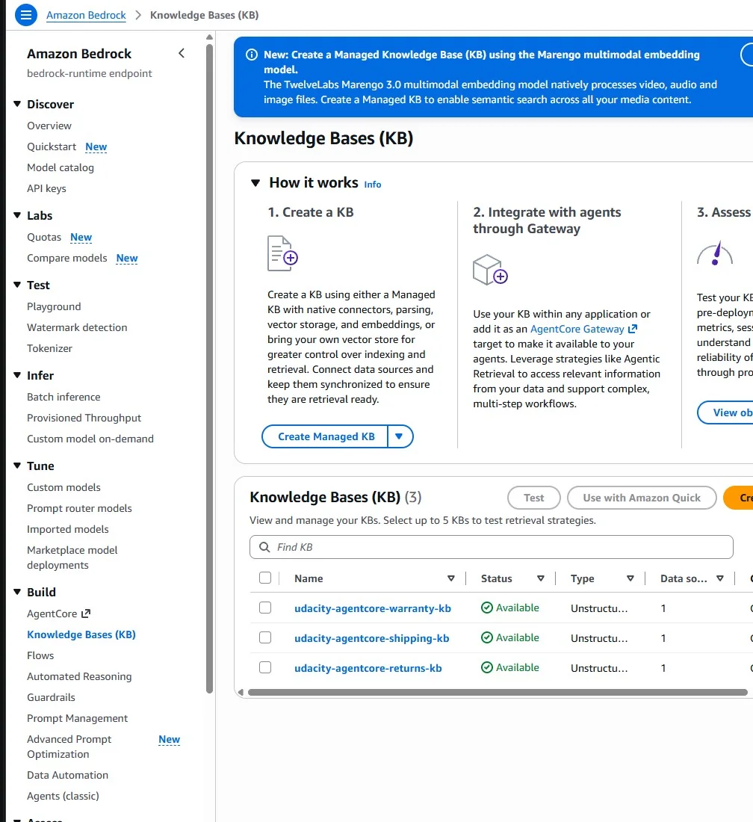Collapse the Test section
753x822 pixels.
[17, 285]
